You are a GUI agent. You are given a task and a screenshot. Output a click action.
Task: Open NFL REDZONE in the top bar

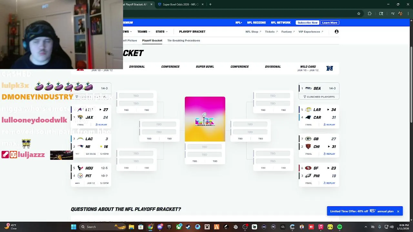(256, 23)
